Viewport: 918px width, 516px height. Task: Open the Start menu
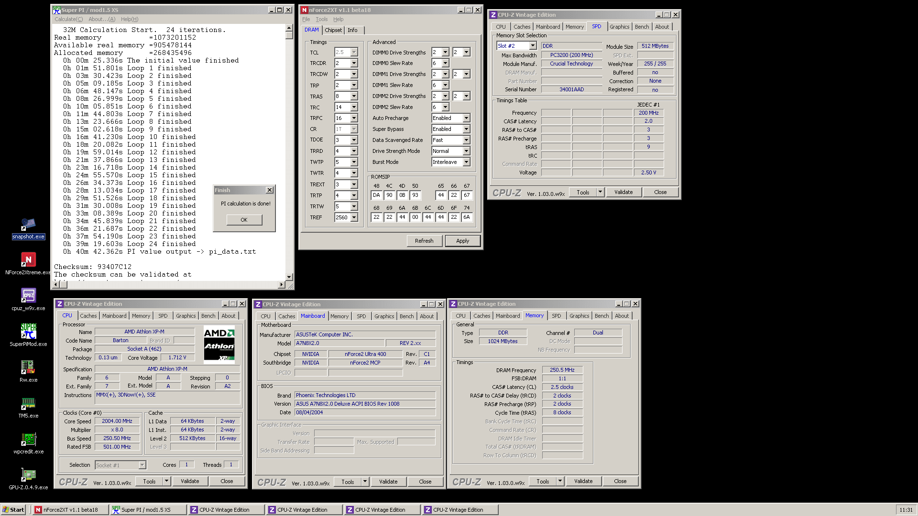[13, 510]
